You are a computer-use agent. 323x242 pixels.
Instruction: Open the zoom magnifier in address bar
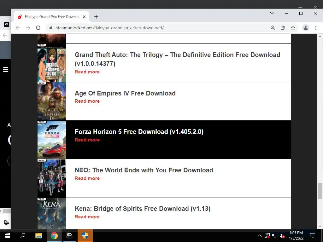[273, 28]
